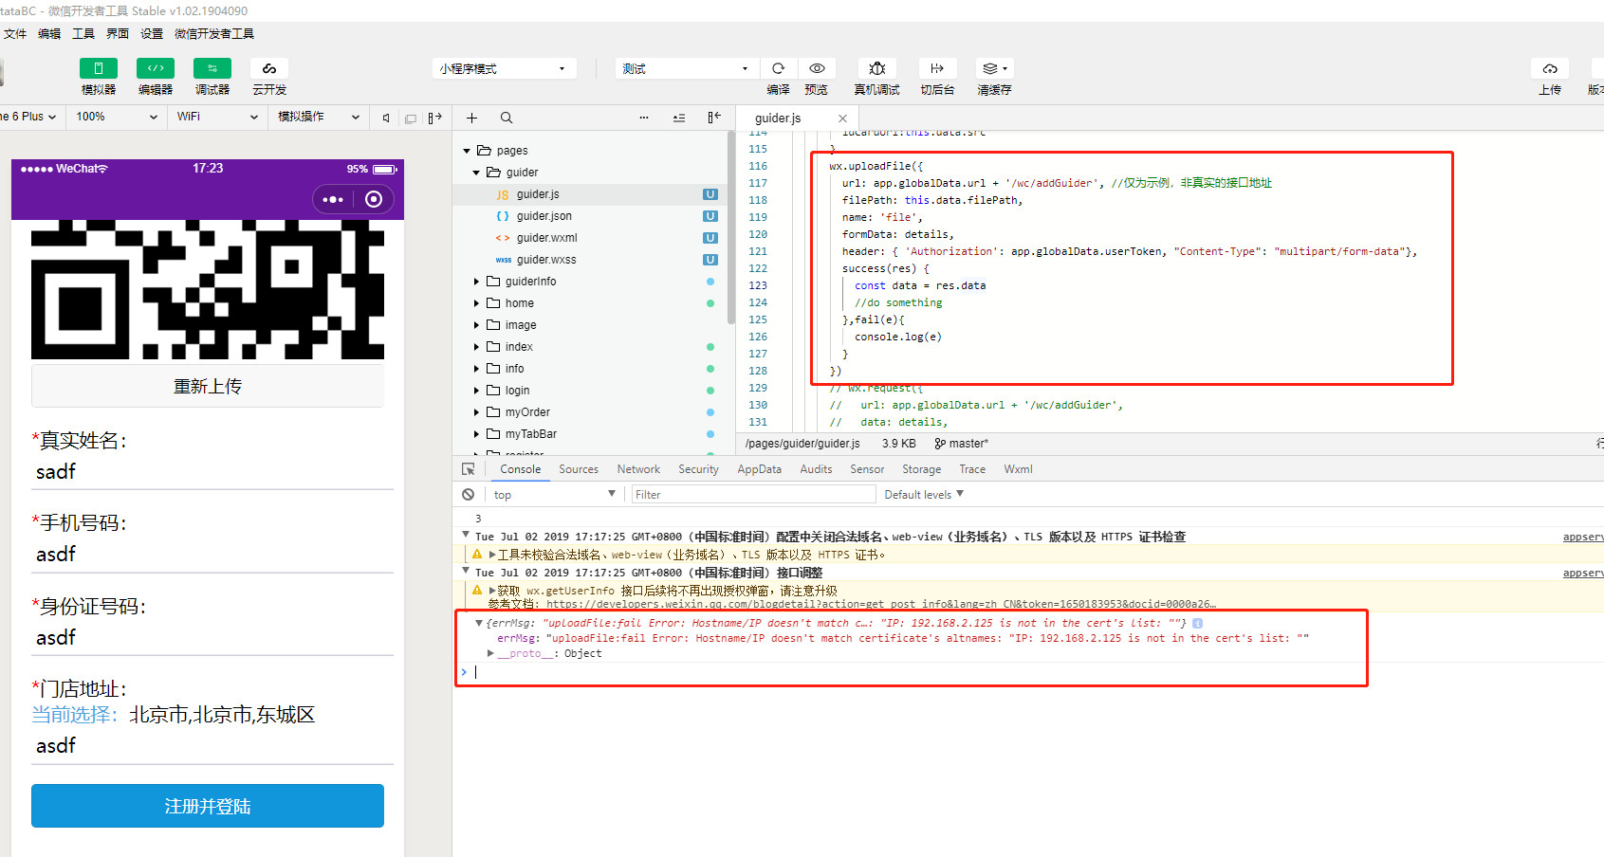The image size is (1604, 857).
Task: Expand the home folder
Action: click(x=476, y=303)
